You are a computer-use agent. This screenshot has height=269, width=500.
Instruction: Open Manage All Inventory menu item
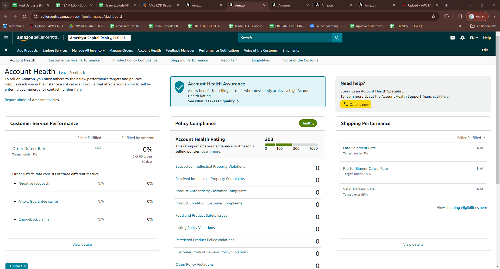[x=88, y=50]
